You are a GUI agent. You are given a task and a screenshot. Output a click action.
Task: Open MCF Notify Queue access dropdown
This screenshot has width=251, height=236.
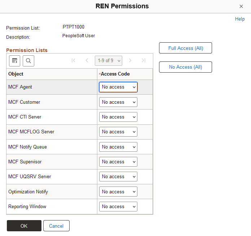point(118,147)
